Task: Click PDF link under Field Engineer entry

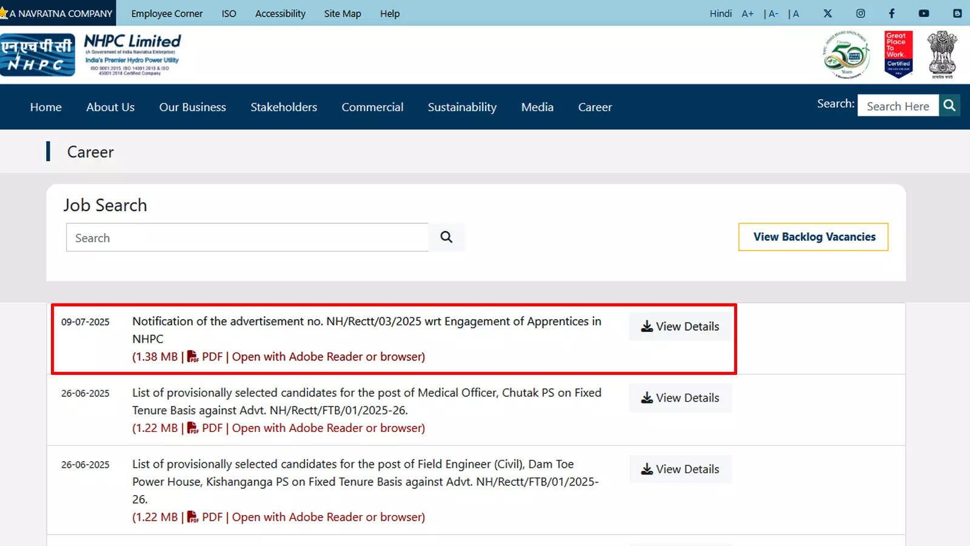Action: tap(278, 517)
